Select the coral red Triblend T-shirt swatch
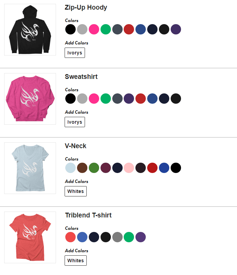Viewport: 237px width, 275px height. [70, 237]
